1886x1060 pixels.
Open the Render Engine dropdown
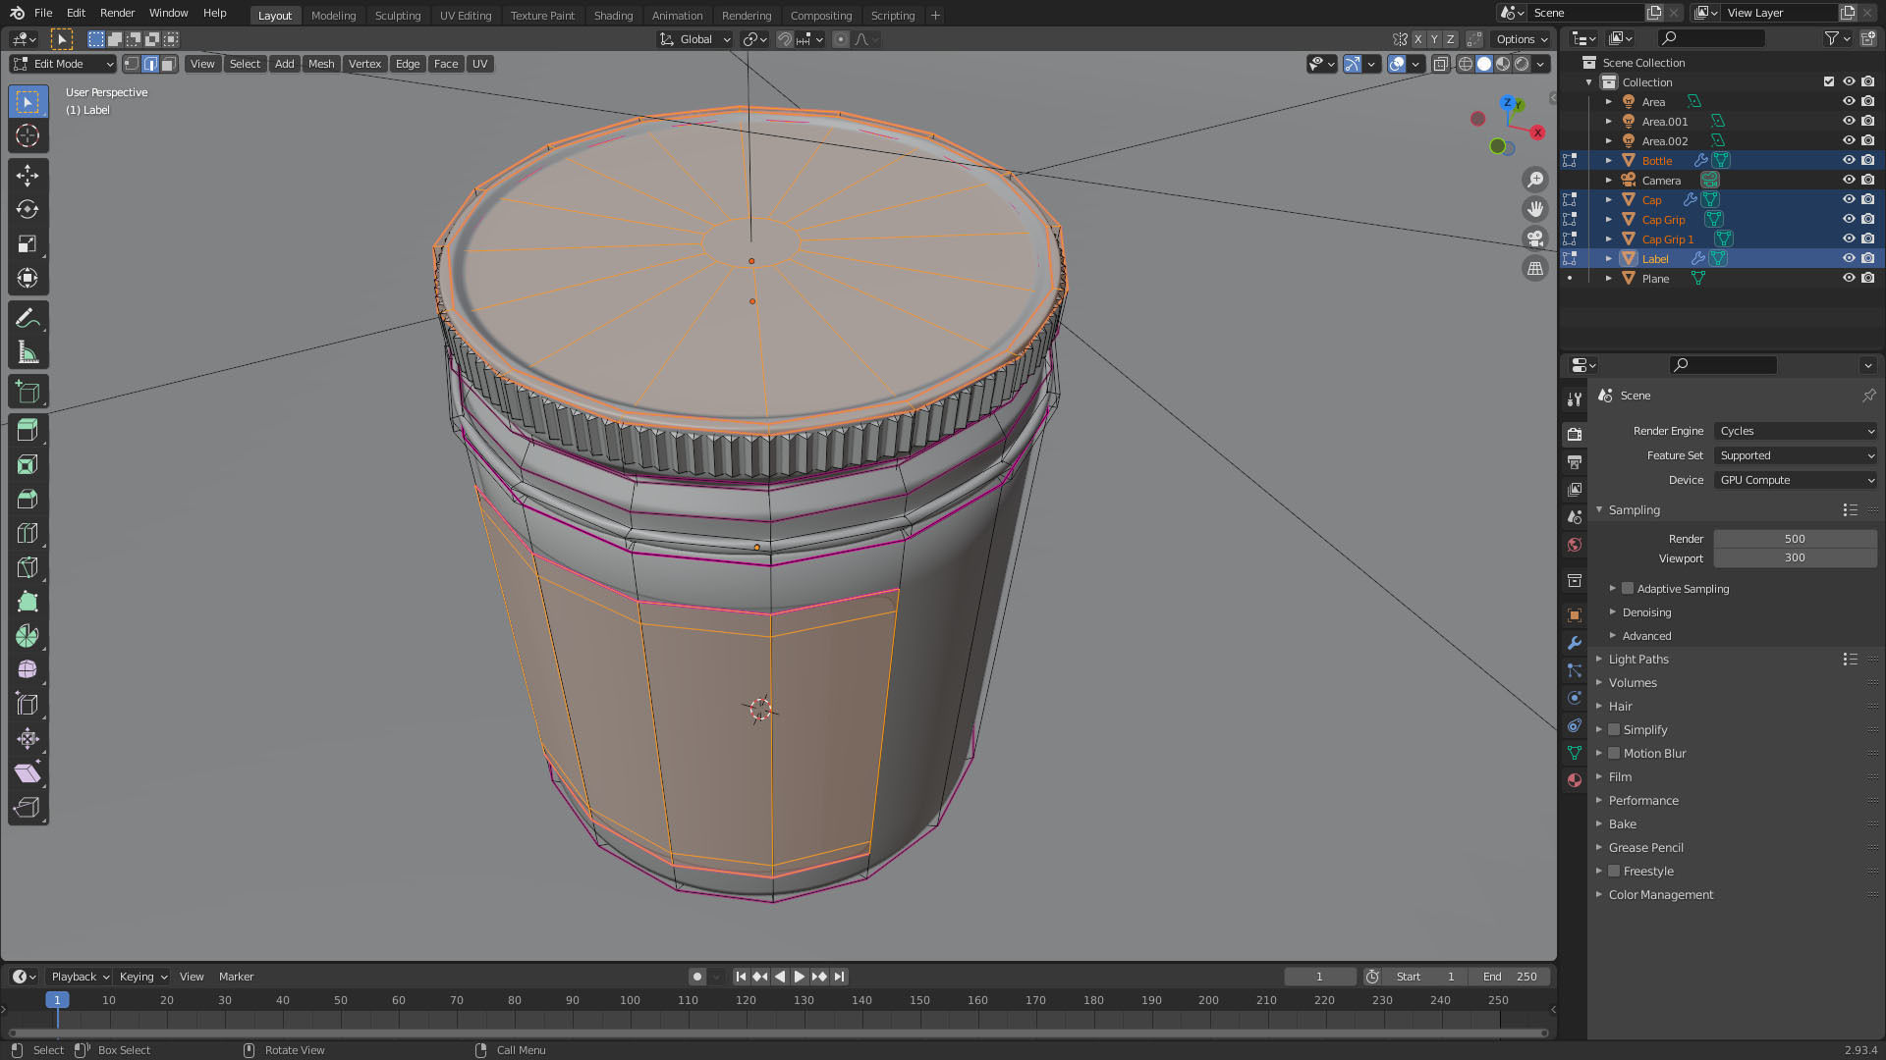(1795, 431)
